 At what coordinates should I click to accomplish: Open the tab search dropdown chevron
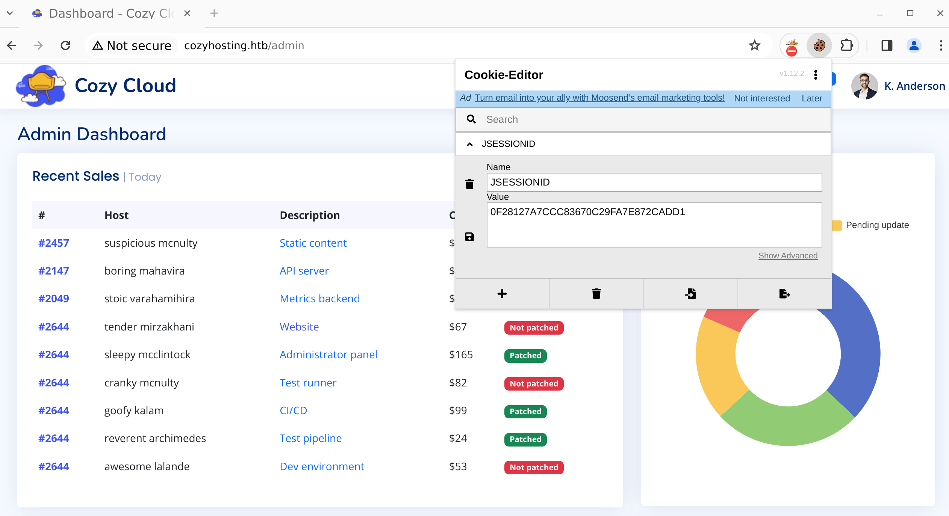pyautogui.click(x=10, y=13)
